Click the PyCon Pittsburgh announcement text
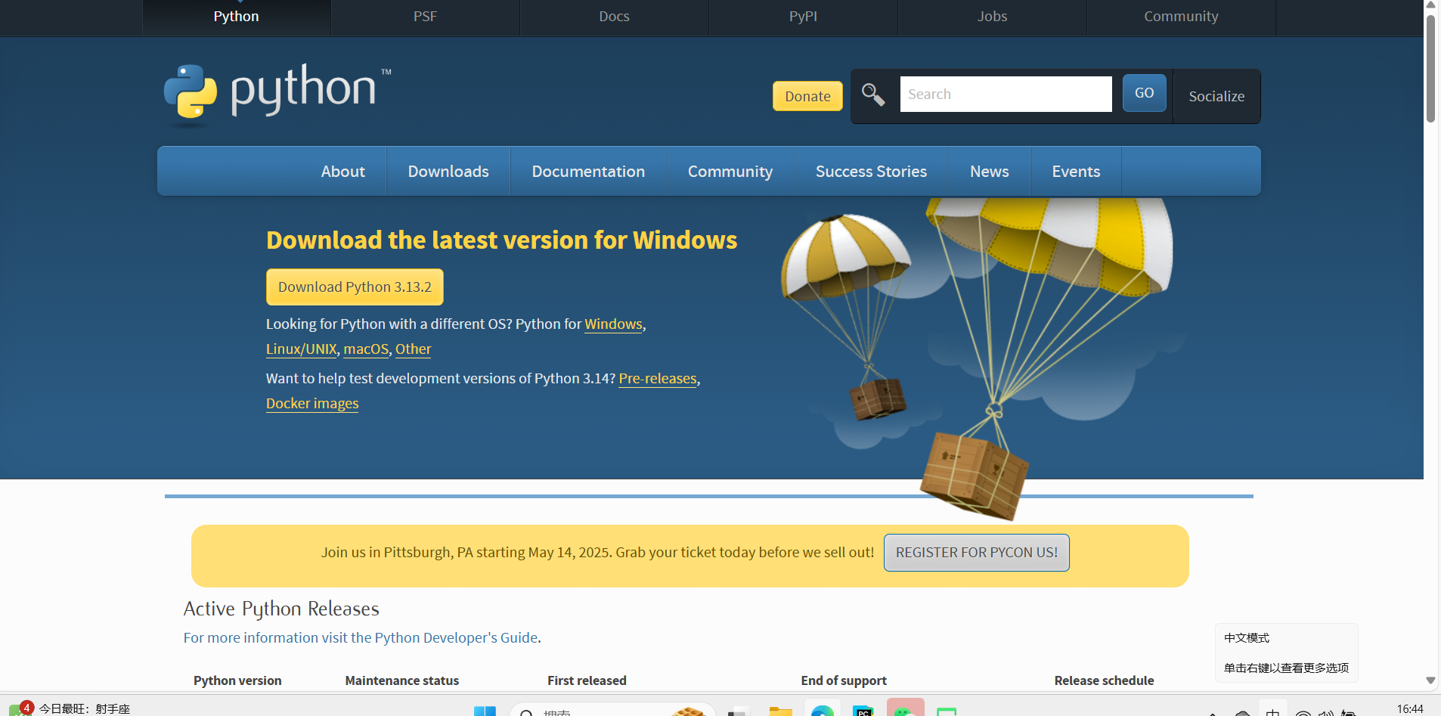1441x716 pixels. tap(597, 553)
